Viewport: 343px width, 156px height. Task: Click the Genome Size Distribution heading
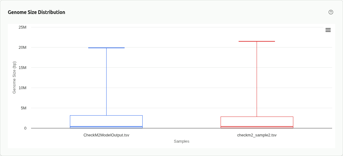(36, 12)
